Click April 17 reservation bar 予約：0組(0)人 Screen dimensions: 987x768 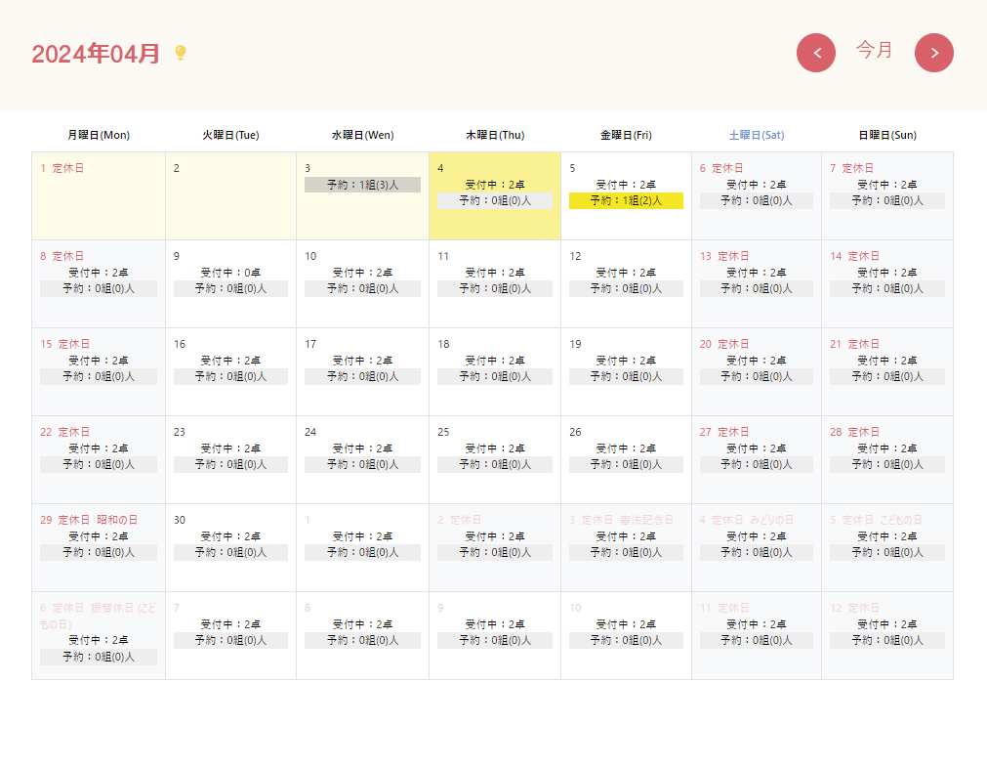pos(362,376)
